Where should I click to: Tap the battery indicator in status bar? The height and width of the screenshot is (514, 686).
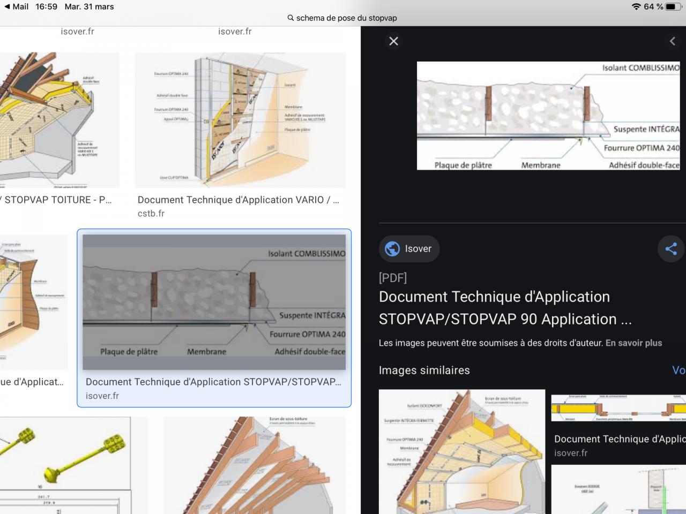(674, 6)
